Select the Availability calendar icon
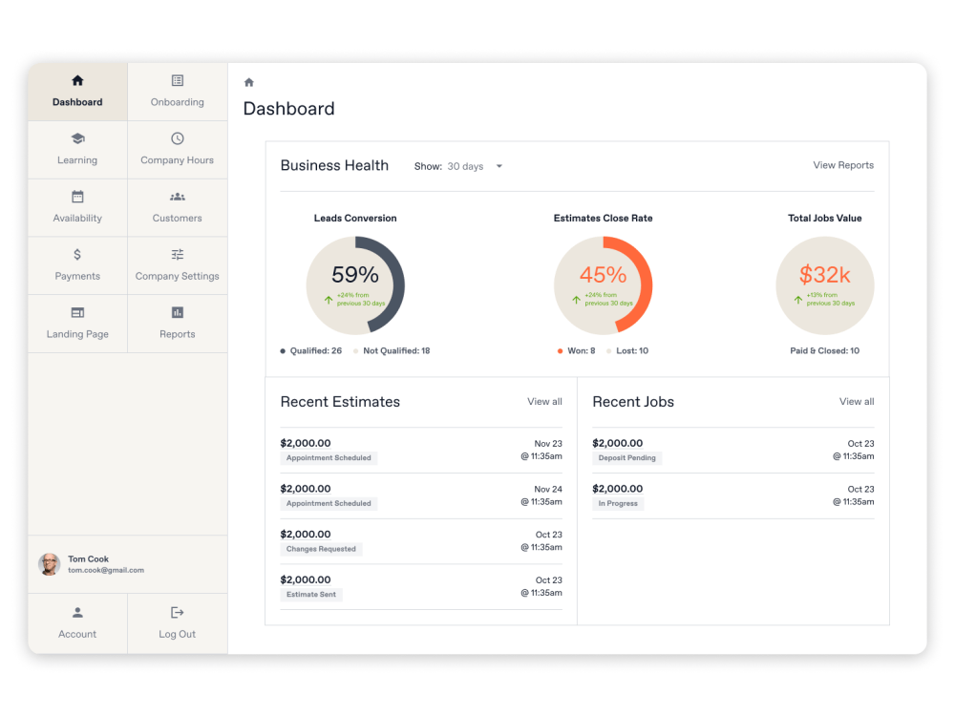This screenshot has width=955, height=716. [x=76, y=197]
